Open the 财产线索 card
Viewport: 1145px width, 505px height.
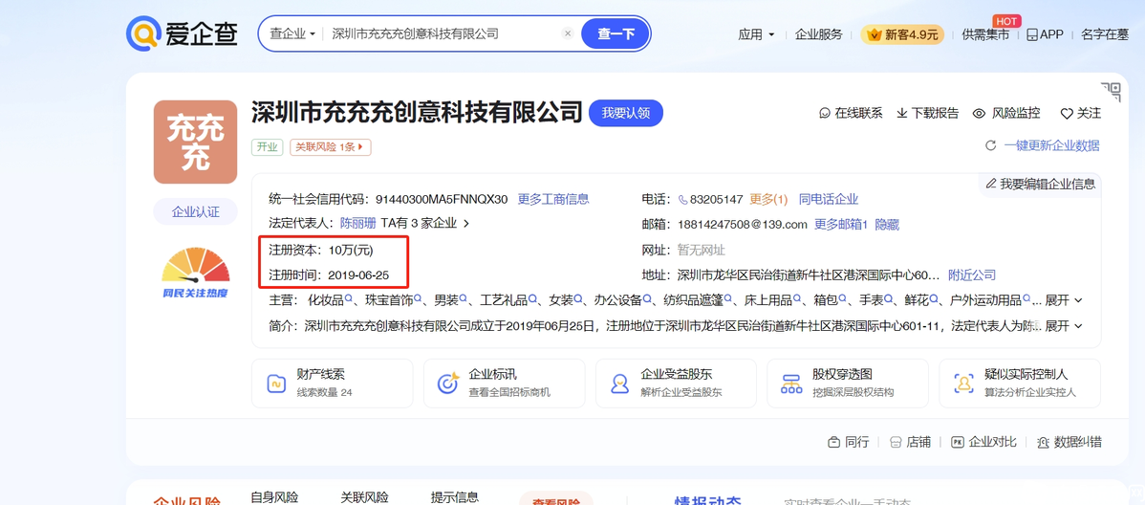point(333,383)
